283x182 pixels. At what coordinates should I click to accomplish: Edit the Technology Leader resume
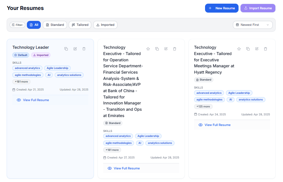(x=75, y=49)
